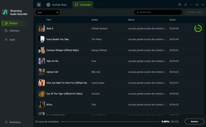Image resolution: width=206 pixels, height=127 pixels.
Task: Select Eye Of The Tiger title text
Action: 64,94
